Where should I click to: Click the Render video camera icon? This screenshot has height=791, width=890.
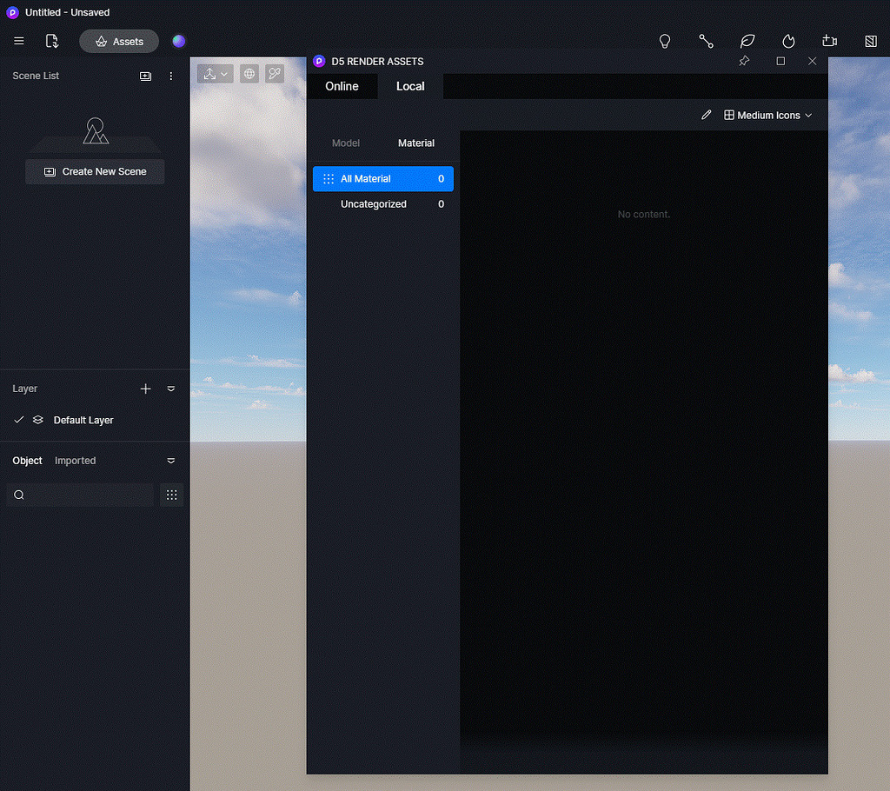829,41
